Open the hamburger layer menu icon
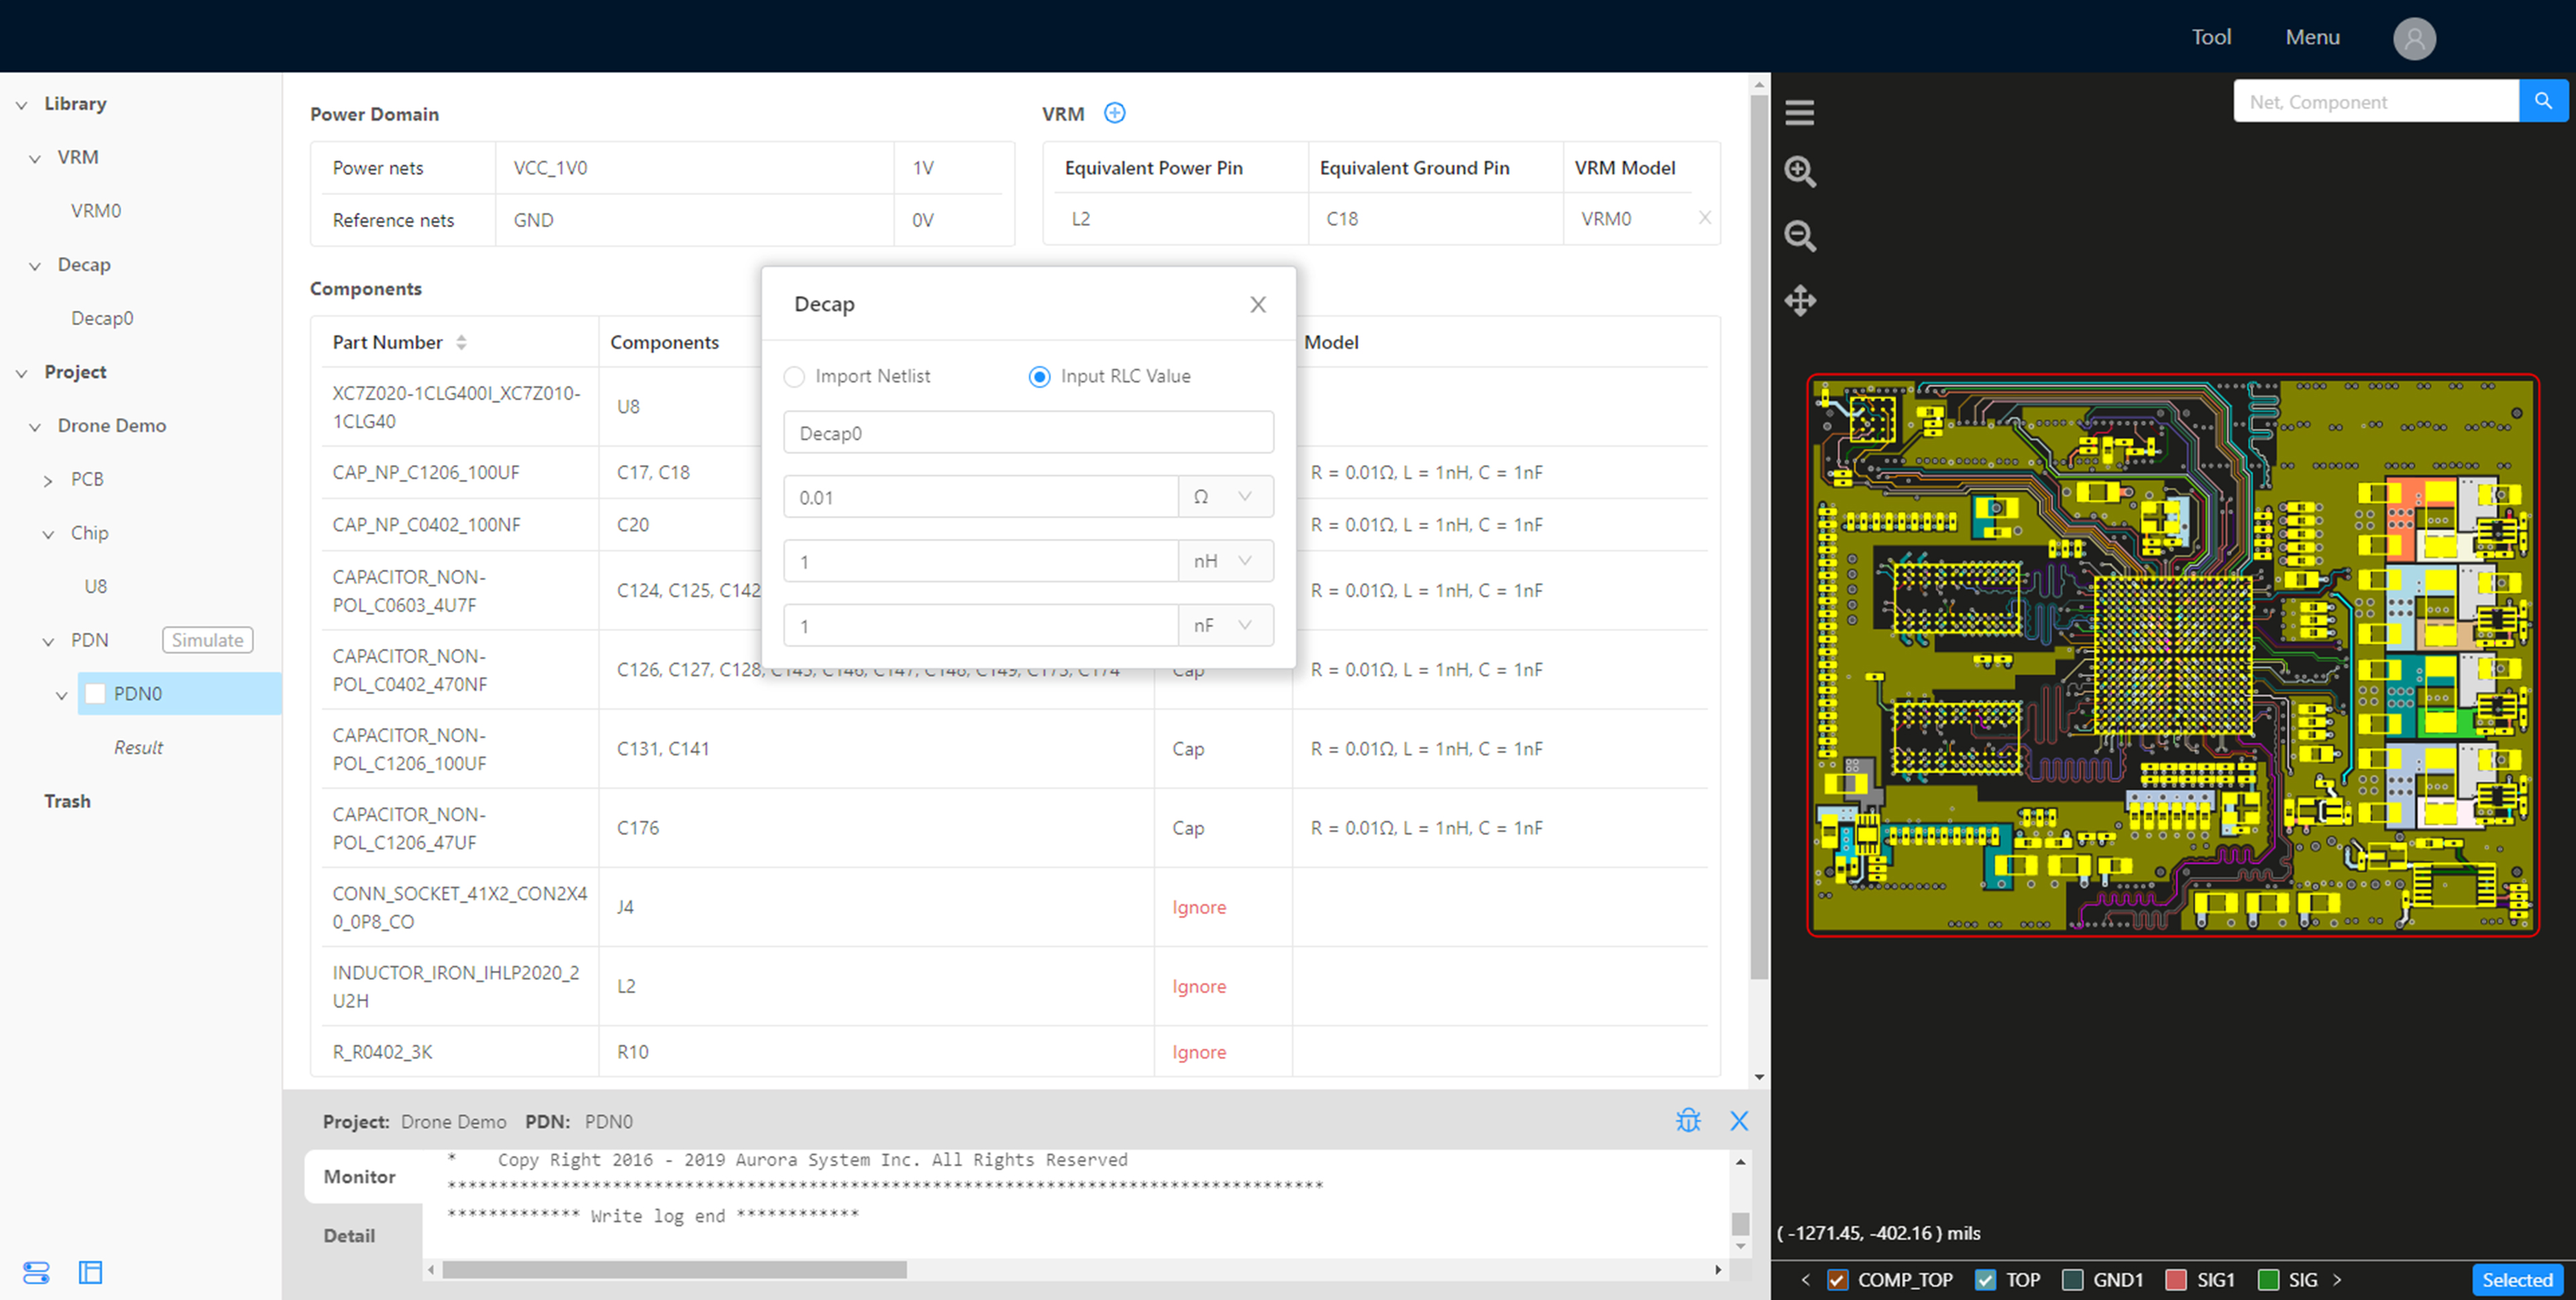Screen dimensions: 2576x1300 pyautogui.click(x=1799, y=113)
